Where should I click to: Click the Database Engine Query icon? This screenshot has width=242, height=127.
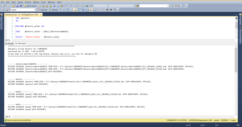point(39,6)
